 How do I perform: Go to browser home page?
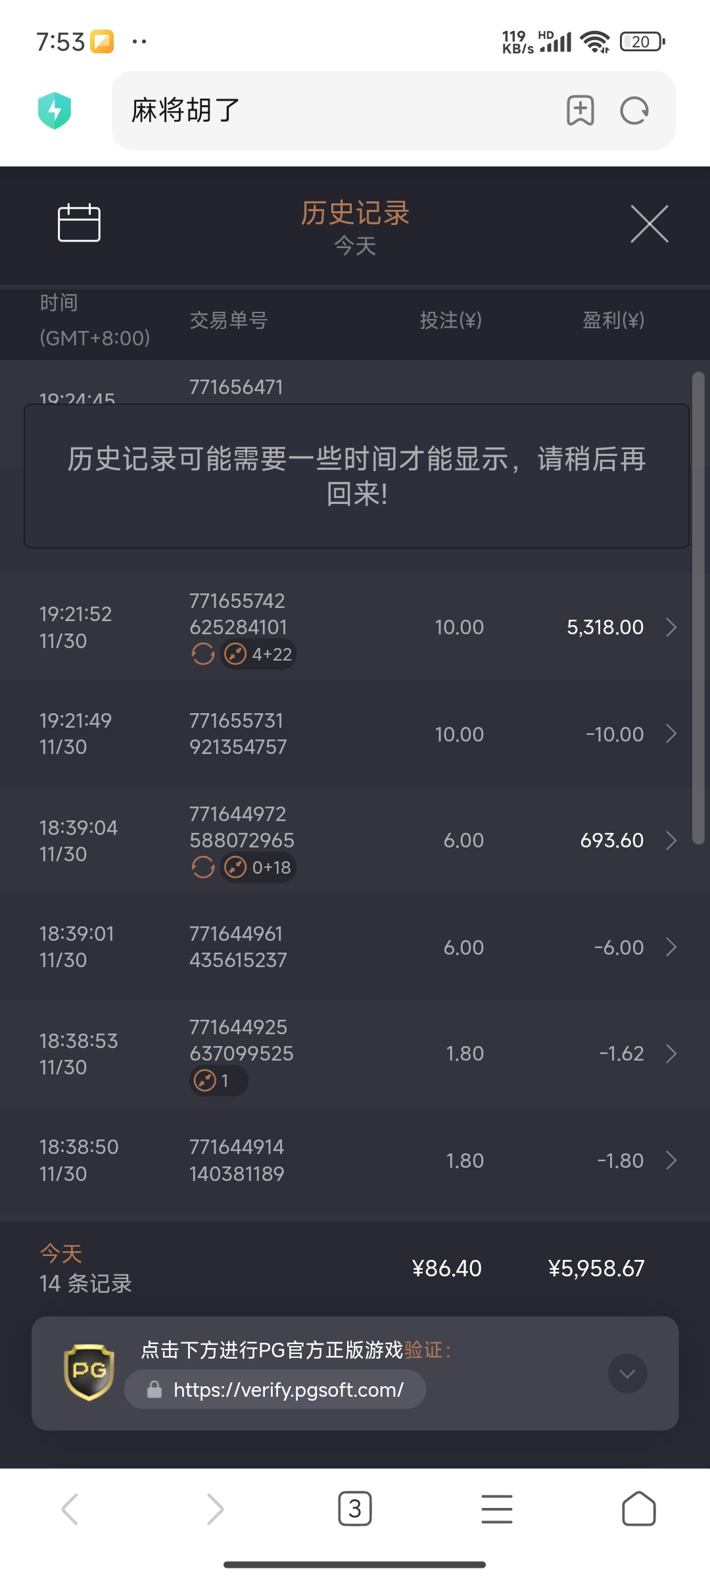click(x=638, y=1509)
